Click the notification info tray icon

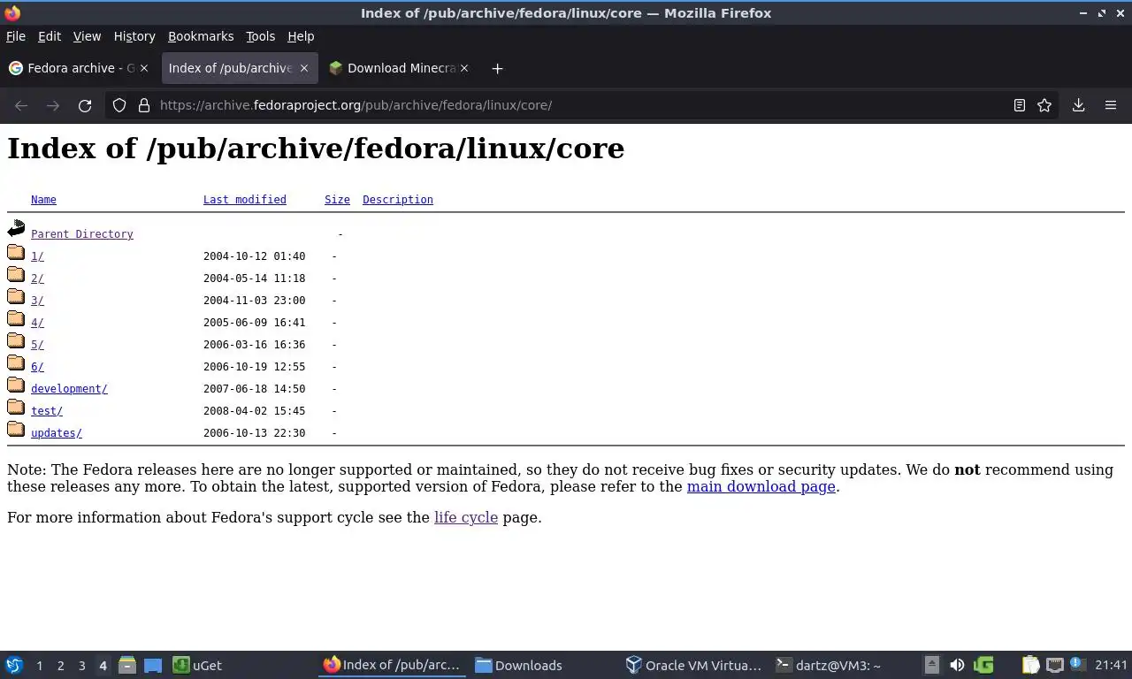[1076, 664]
